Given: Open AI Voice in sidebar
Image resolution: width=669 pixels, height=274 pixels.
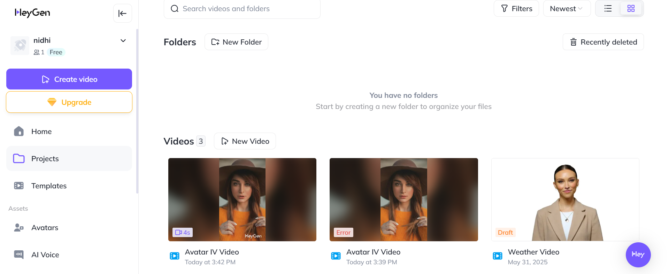Looking at the screenshot, I should pyautogui.click(x=45, y=255).
